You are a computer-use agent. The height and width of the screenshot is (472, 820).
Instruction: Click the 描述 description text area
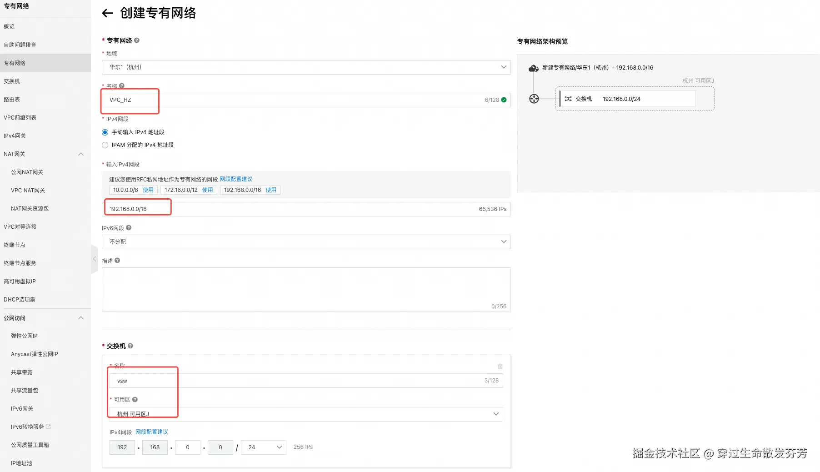tap(306, 290)
